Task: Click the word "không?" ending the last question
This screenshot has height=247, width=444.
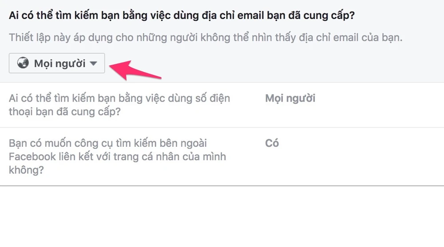Action: click(x=26, y=170)
